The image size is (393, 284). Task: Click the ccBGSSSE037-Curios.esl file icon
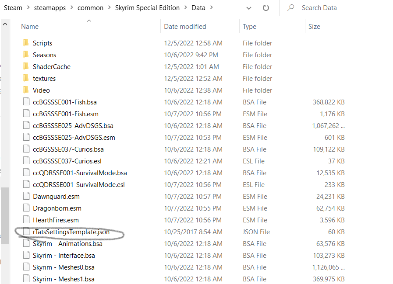[26, 161]
